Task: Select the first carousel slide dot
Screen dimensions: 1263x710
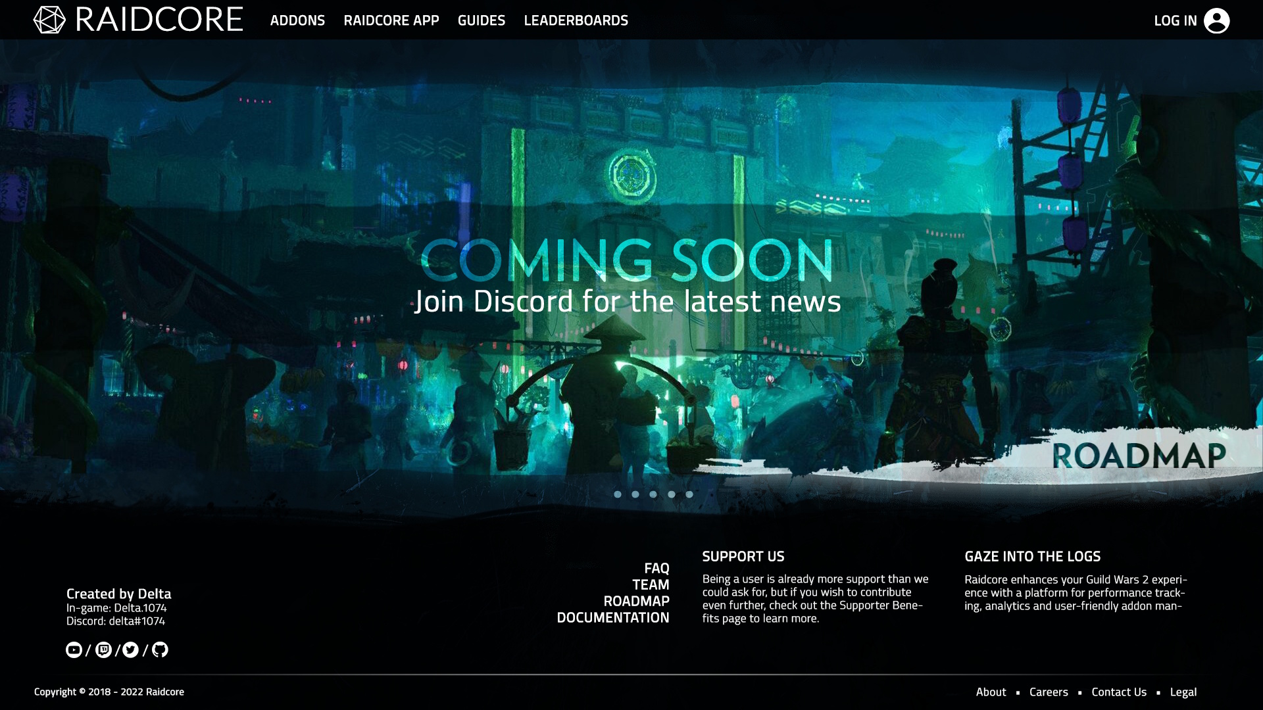Action: click(x=618, y=494)
